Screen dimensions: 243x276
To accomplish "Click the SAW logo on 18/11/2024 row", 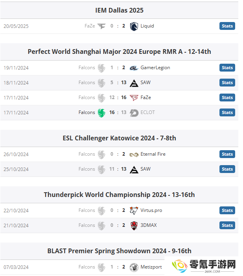I will point(134,83).
